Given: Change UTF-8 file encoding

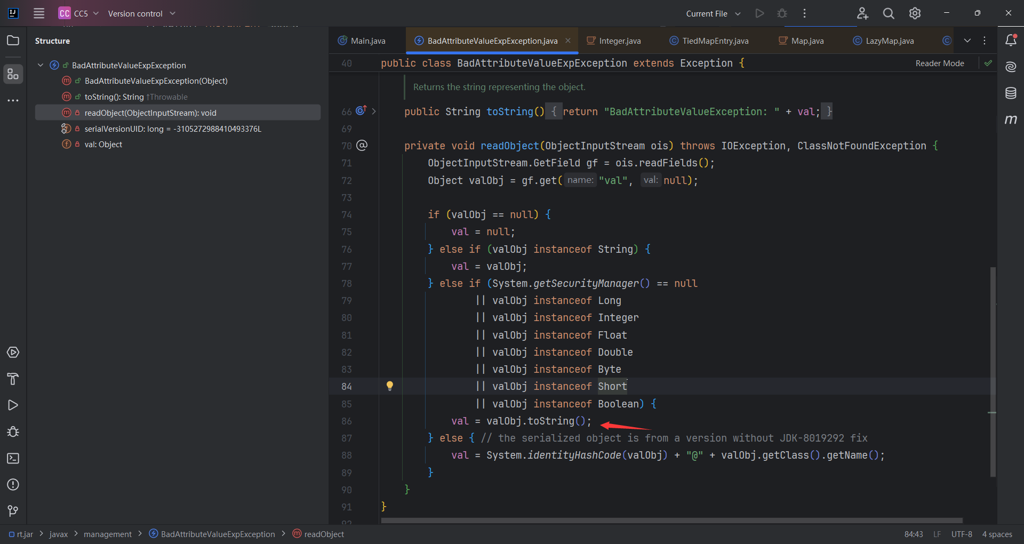Looking at the screenshot, I should (962, 534).
